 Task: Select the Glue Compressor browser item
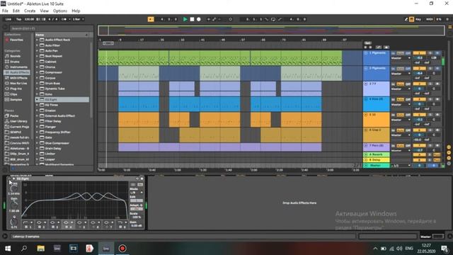coord(57,143)
